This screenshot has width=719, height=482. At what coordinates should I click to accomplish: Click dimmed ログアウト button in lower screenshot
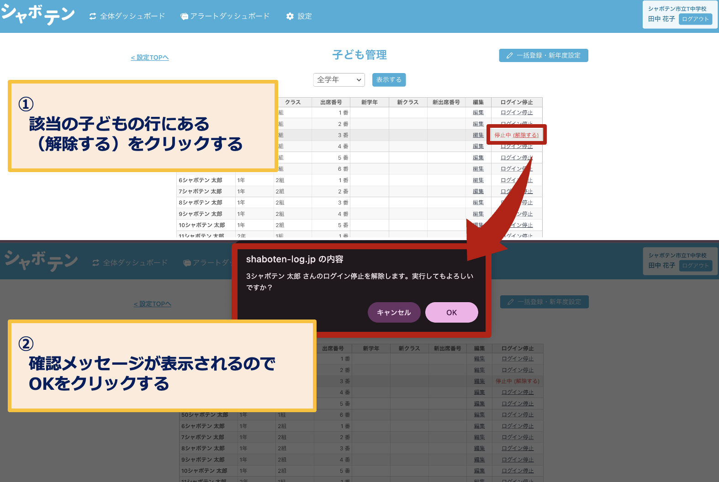696,266
